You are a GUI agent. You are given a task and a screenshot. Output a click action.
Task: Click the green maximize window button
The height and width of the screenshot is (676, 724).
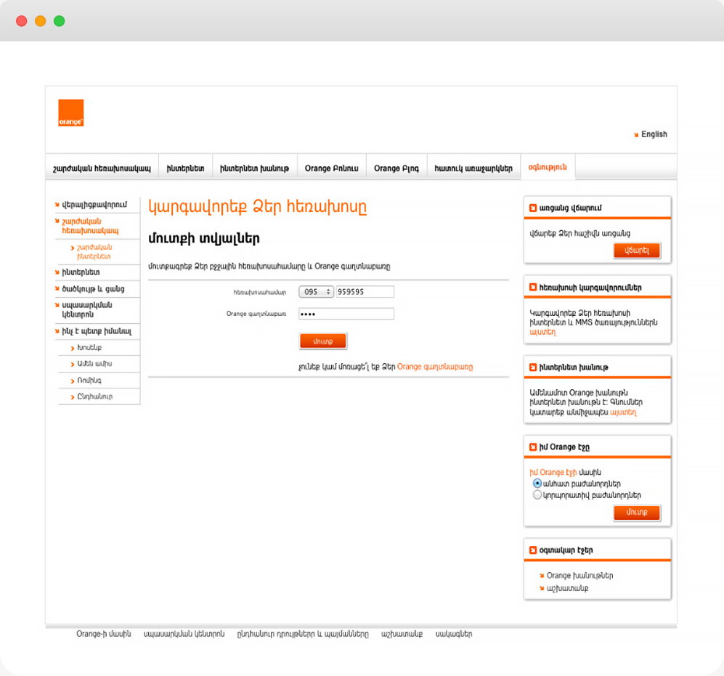59,21
